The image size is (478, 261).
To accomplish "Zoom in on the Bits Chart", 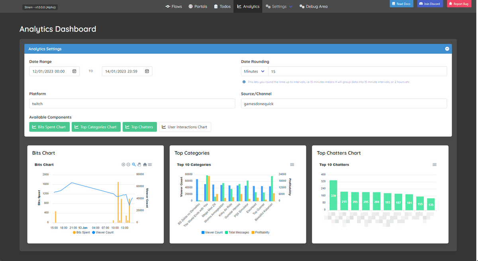I will (x=123, y=165).
